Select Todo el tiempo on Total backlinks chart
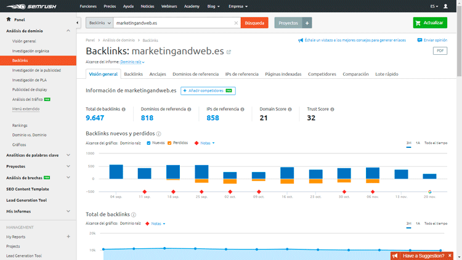The height and width of the screenshot is (260, 462). pos(436,224)
